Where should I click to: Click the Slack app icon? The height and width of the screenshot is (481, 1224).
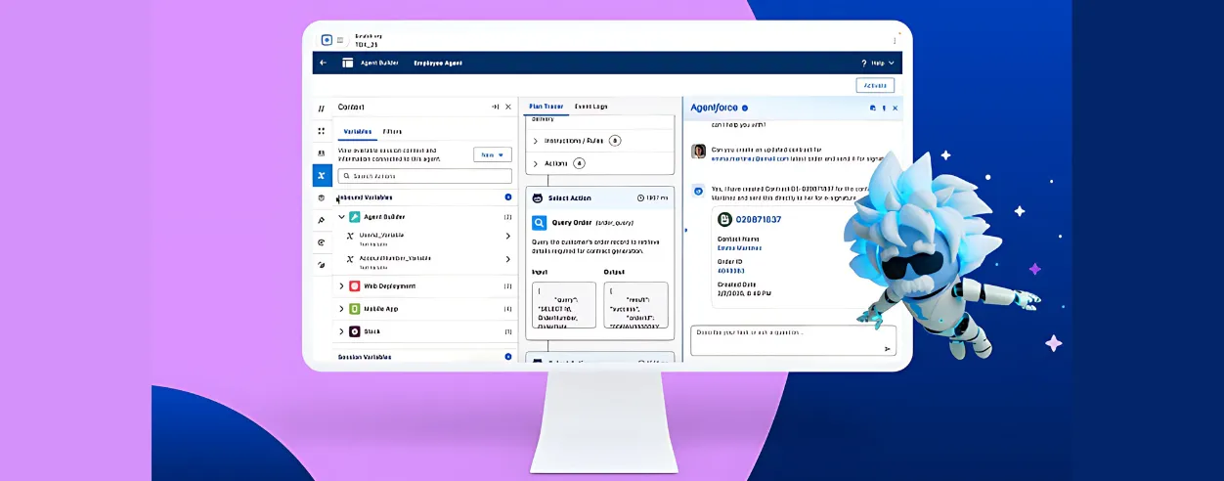coord(355,331)
